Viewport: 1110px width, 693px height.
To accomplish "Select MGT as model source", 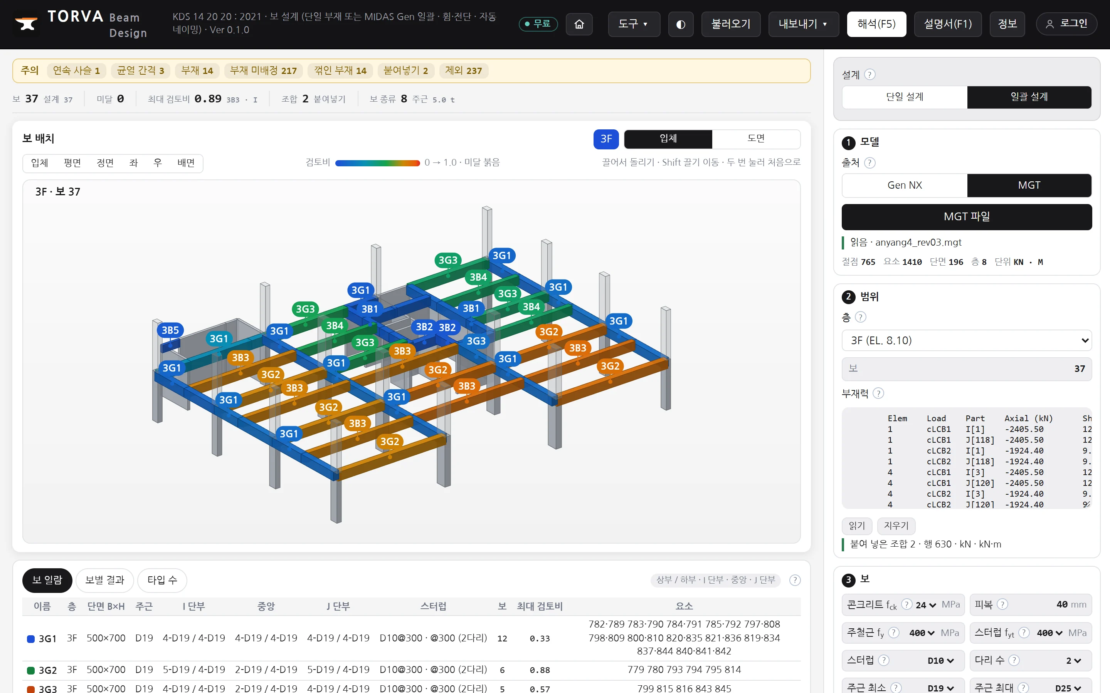I will tap(1029, 185).
